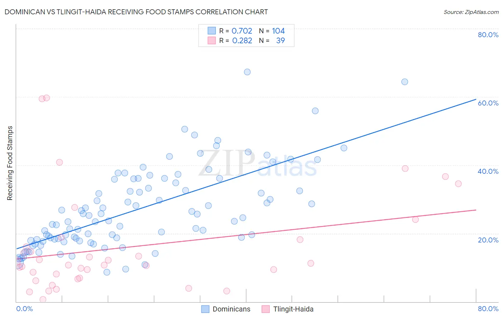
Task: Click the blue Dominicans legend swatch at bottom
Action: [205, 309]
